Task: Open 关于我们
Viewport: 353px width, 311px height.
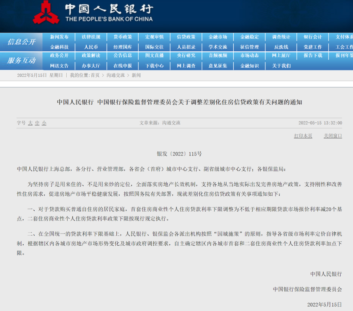Action: 281,66
